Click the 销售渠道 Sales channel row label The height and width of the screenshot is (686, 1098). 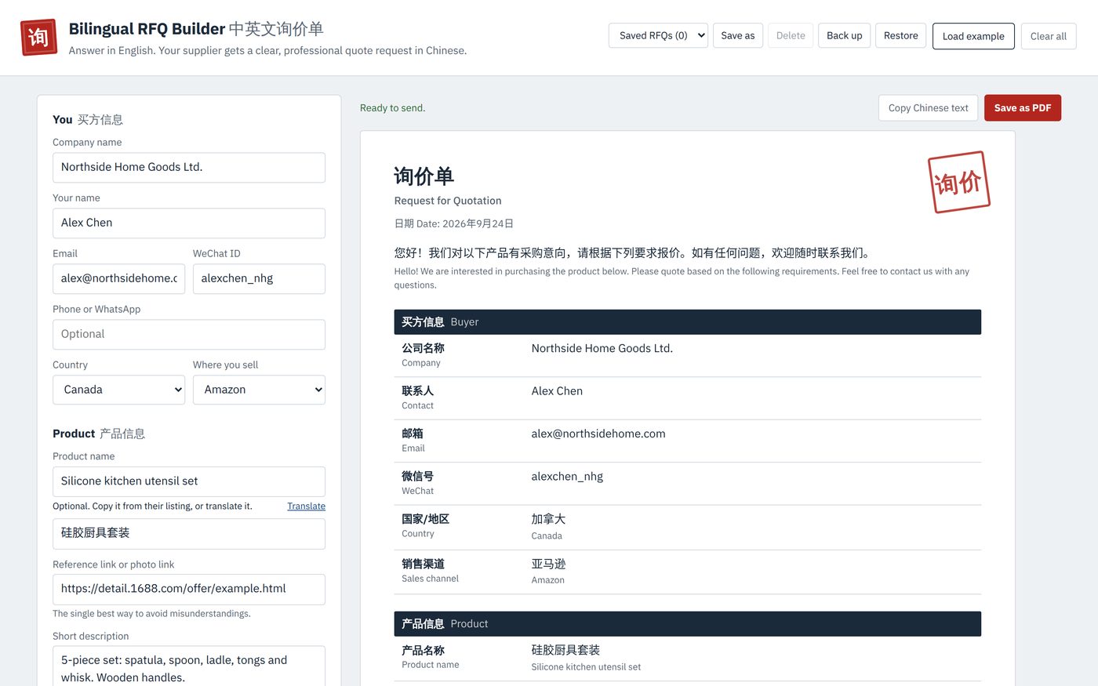pyautogui.click(x=430, y=571)
